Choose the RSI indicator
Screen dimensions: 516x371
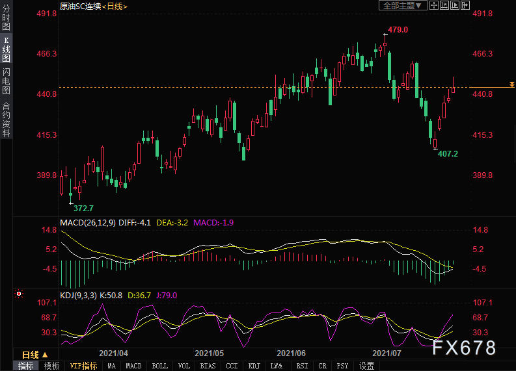(302, 366)
